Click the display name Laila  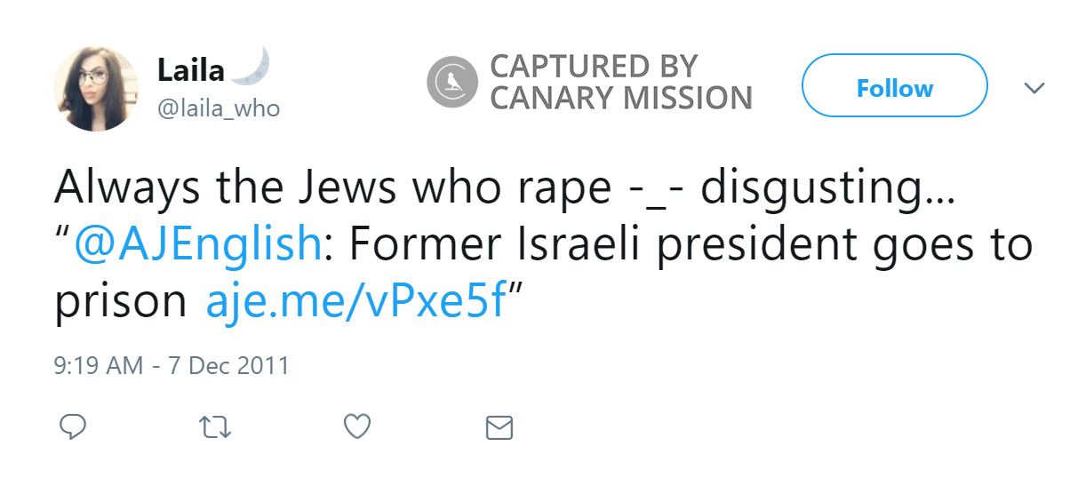[x=190, y=68]
